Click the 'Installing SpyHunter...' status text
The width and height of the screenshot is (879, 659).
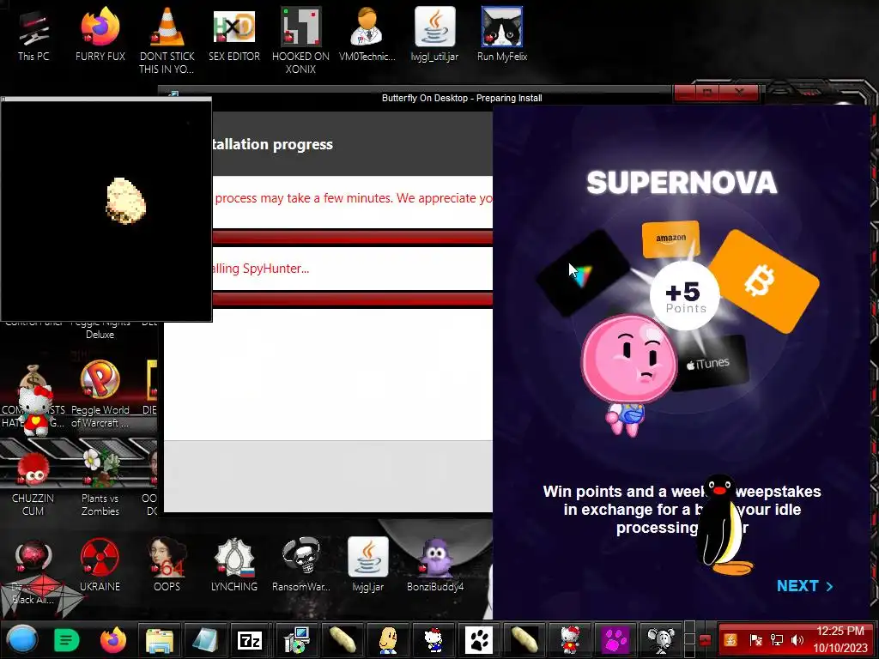click(x=261, y=269)
